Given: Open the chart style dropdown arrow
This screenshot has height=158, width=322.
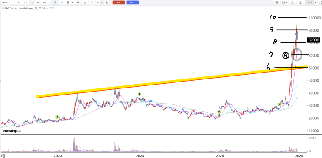Looking at the screenshot, I should pyautogui.click(x=73, y=3).
